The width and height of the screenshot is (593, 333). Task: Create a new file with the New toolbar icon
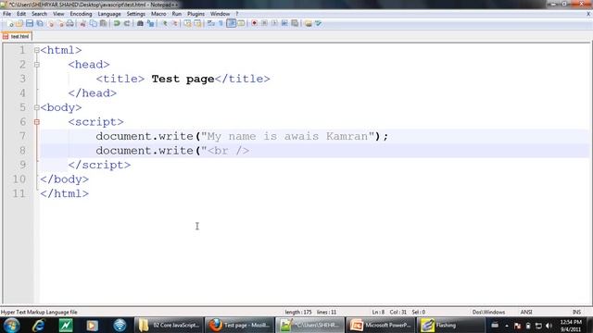pyautogui.click(x=10, y=23)
